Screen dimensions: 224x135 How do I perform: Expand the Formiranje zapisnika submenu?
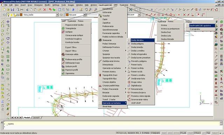pyautogui.click(x=113, y=33)
